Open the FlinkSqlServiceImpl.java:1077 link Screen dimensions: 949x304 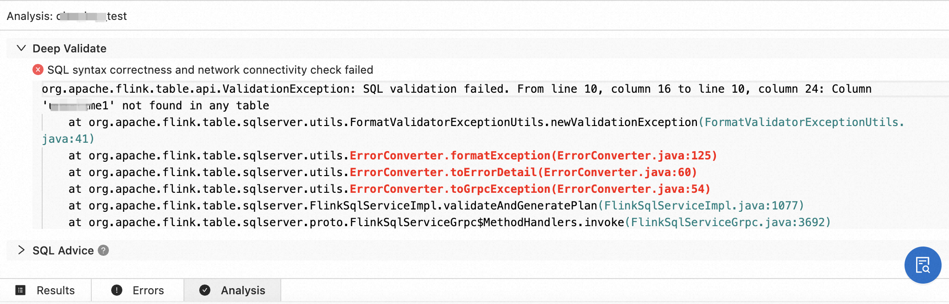pos(701,206)
